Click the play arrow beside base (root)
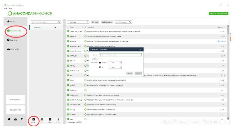 click(55, 27)
